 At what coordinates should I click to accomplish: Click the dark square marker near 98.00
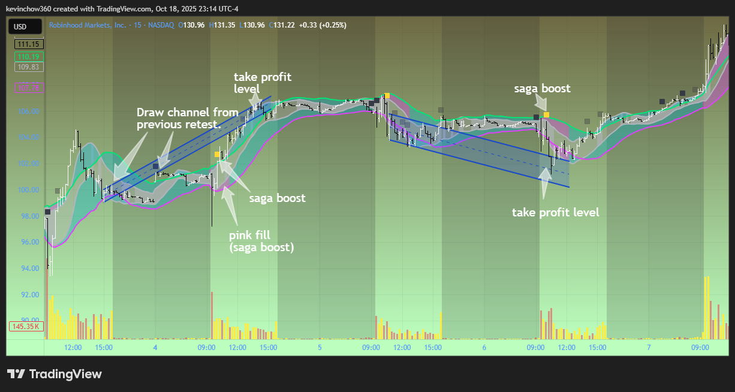[x=47, y=212]
